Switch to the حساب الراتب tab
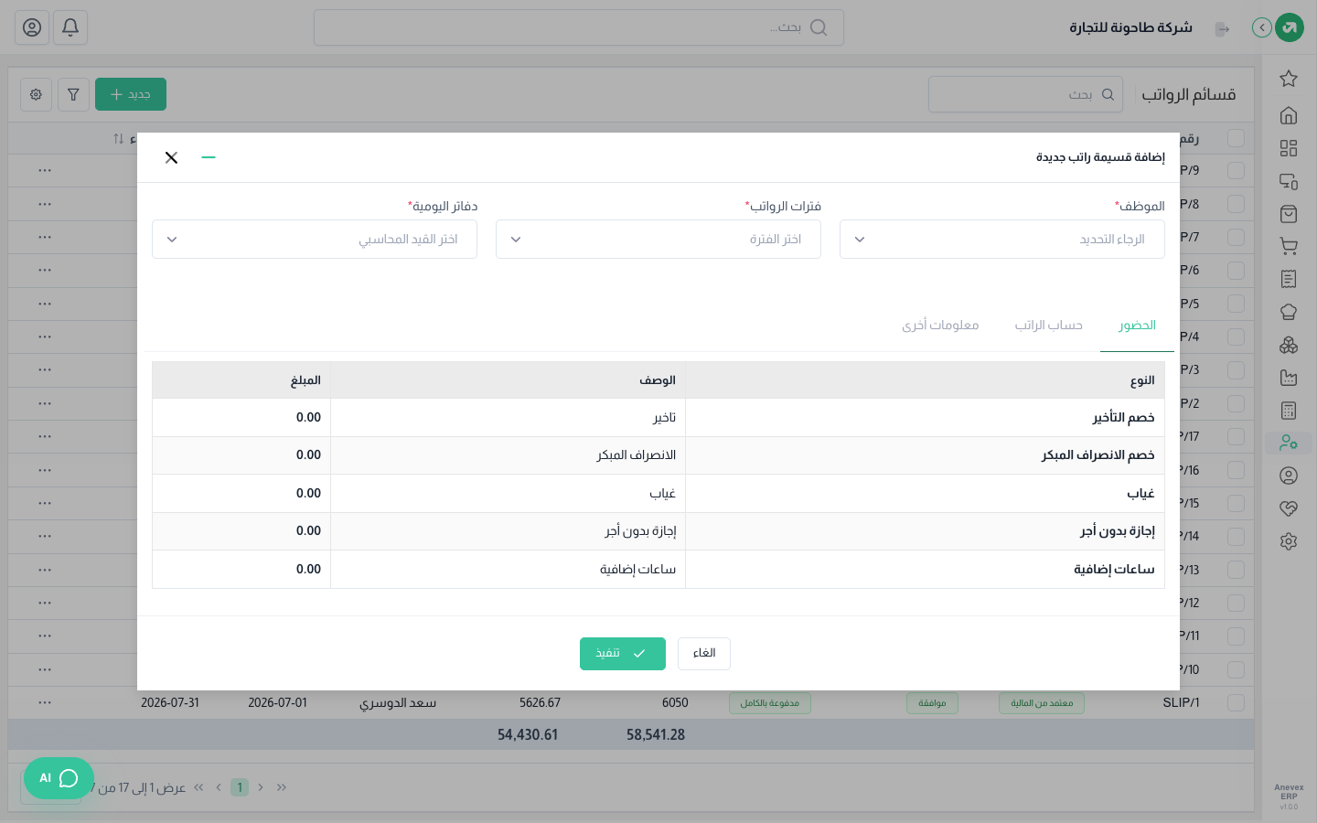The width and height of the screenshot is (1317, 823). 1049,326
